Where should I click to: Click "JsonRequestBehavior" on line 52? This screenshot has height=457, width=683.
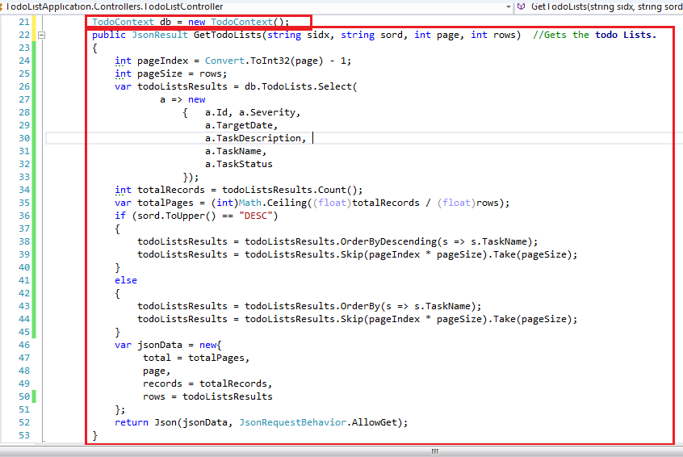293,422
